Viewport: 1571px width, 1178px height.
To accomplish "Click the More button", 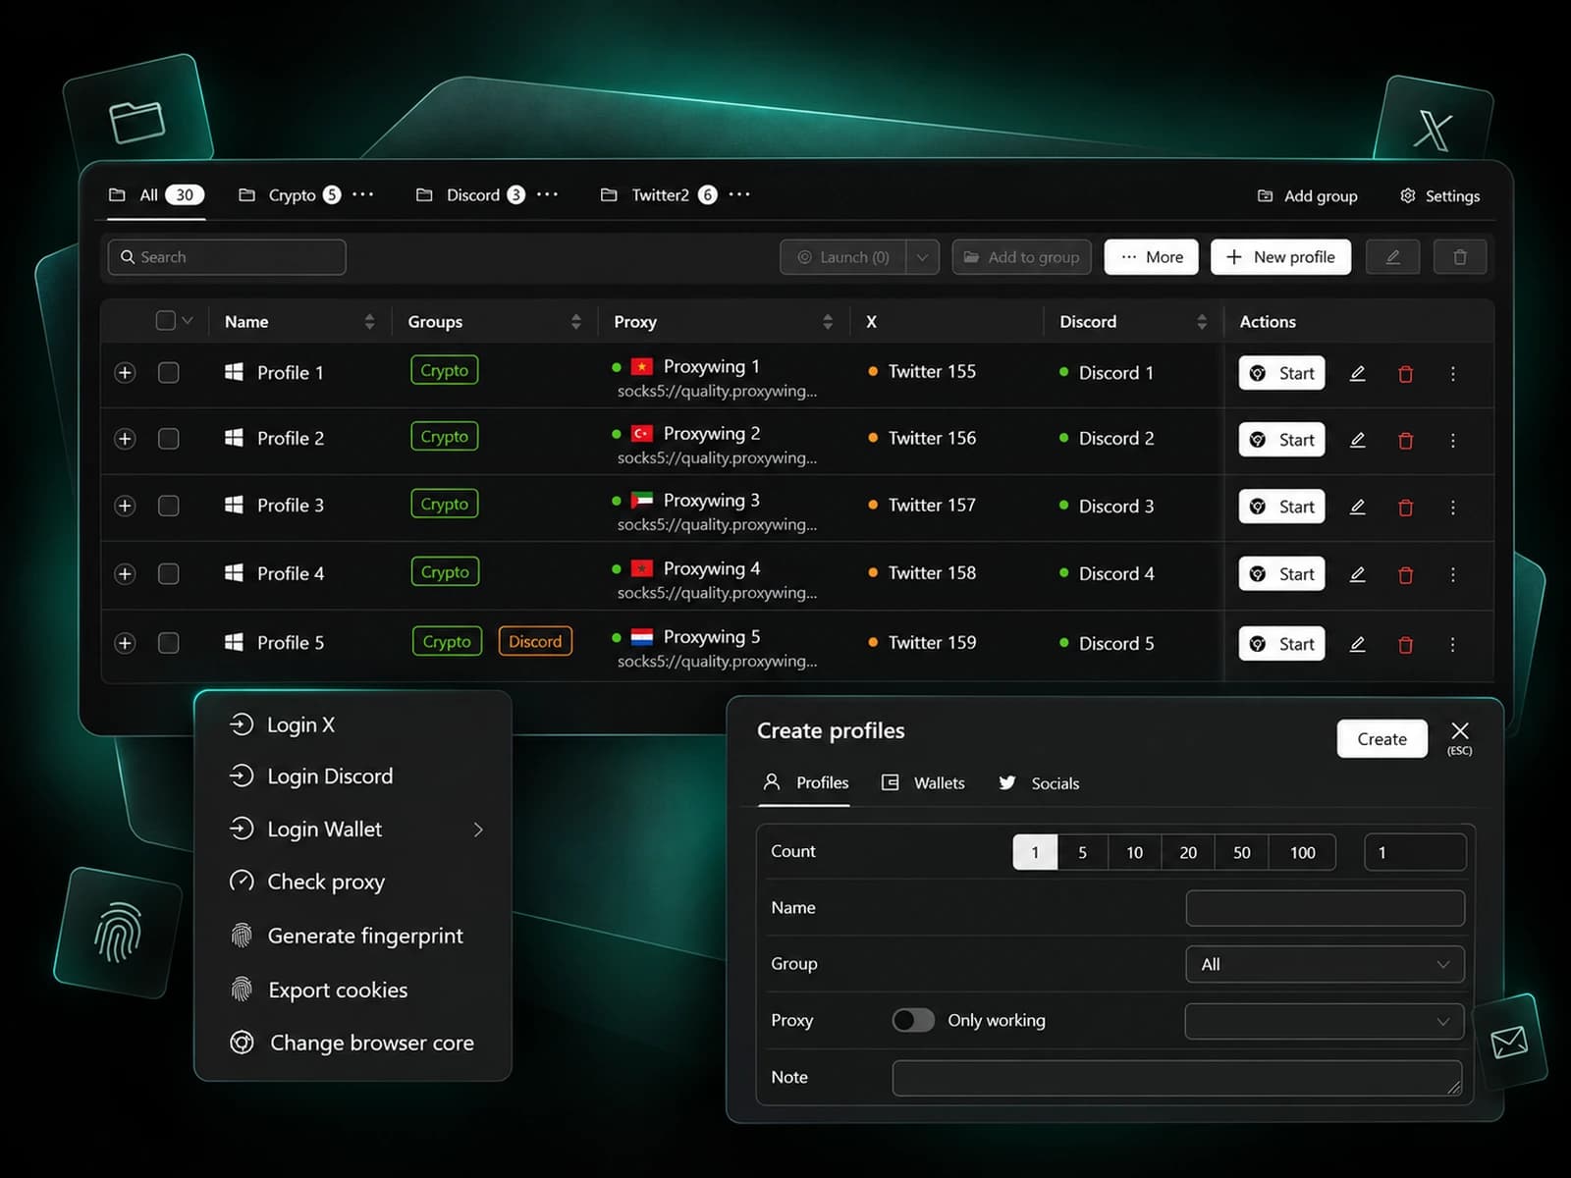I will tap(1151, 257).
